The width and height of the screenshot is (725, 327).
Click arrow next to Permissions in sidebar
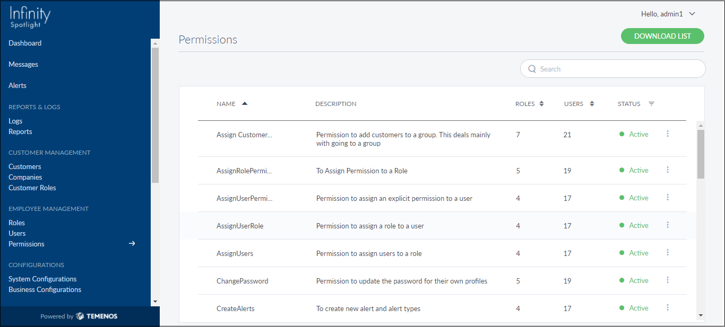point(132,244)
